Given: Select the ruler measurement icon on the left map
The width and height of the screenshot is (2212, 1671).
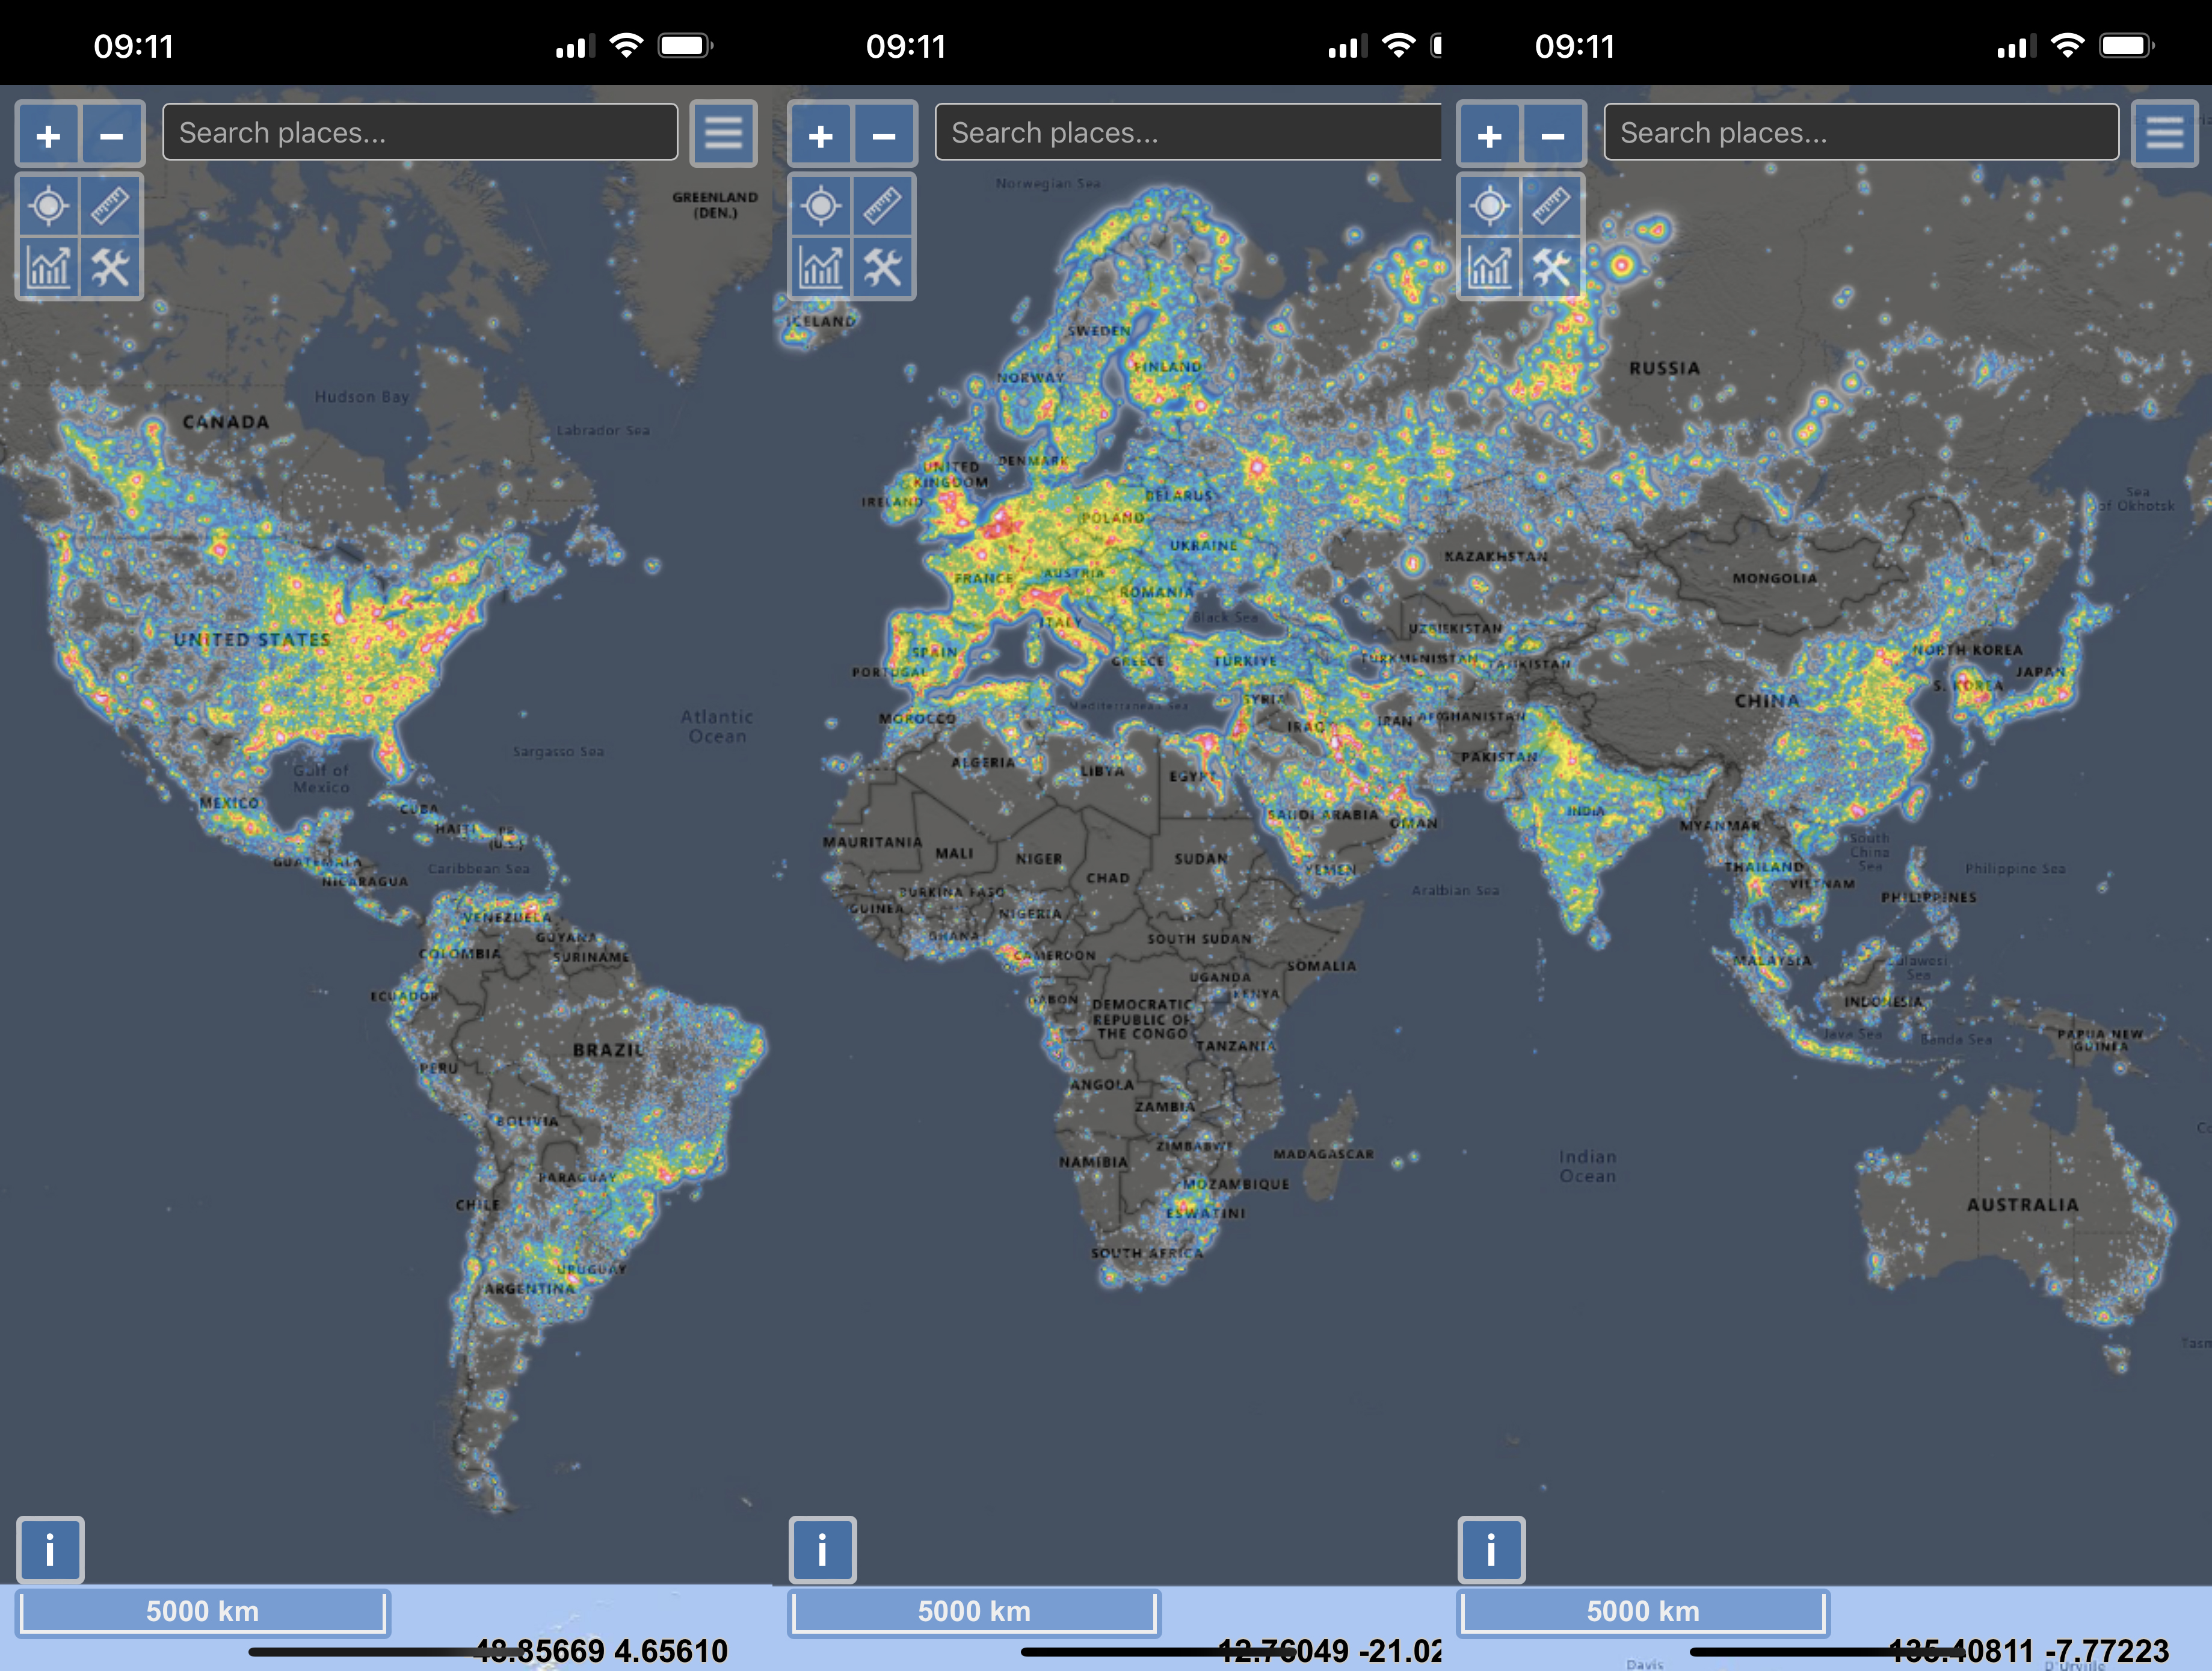Looking at the screenshot, I should coord(109,205).
